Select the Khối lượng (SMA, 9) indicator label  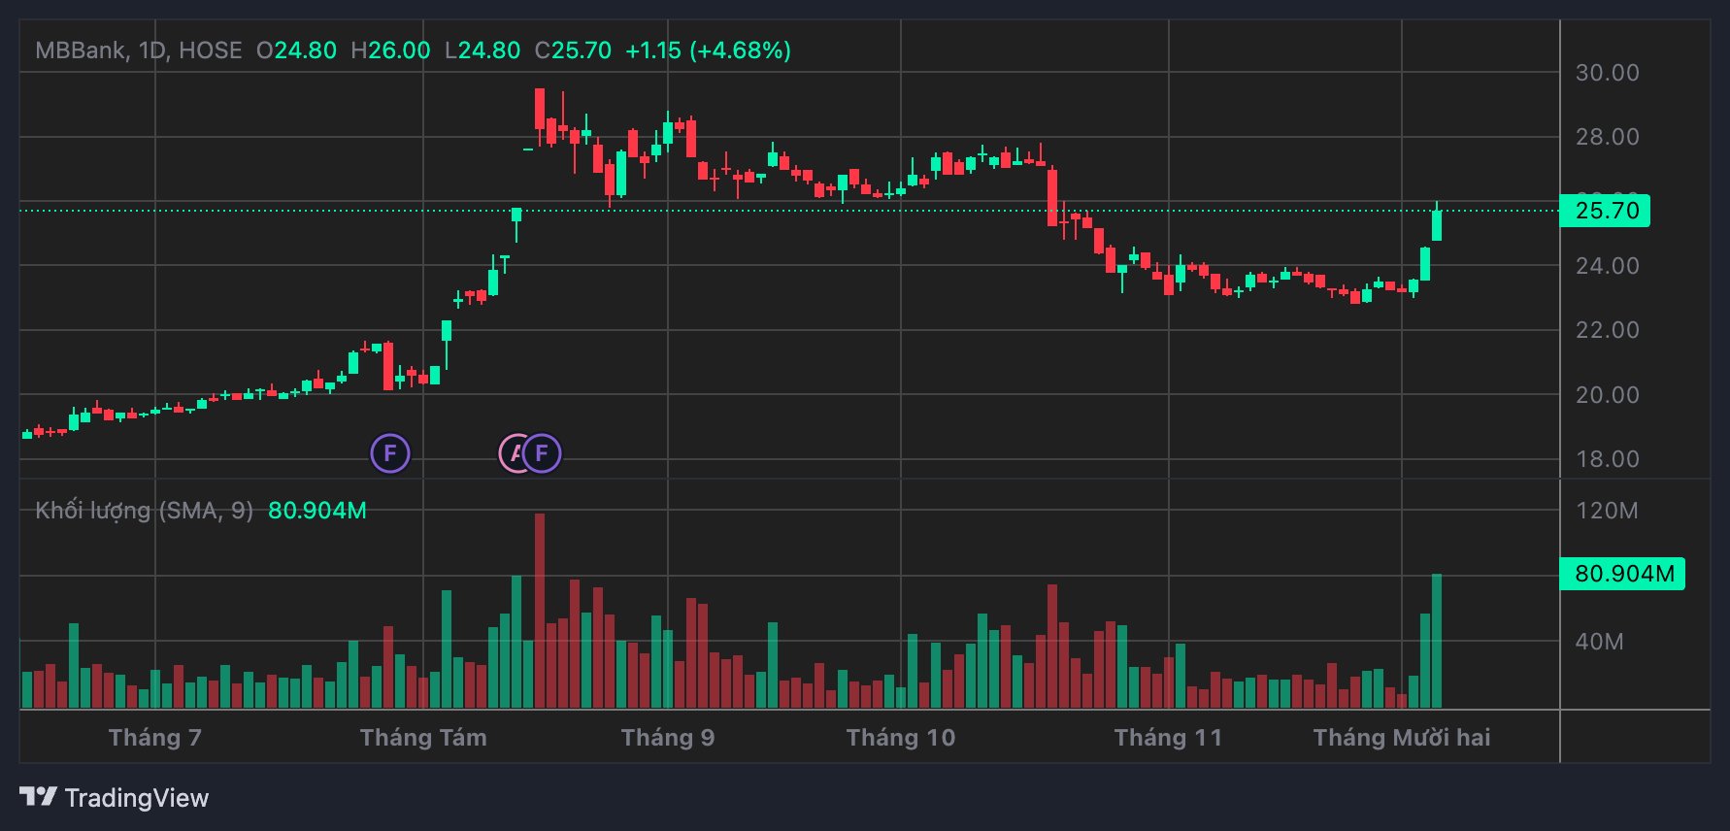144,511
